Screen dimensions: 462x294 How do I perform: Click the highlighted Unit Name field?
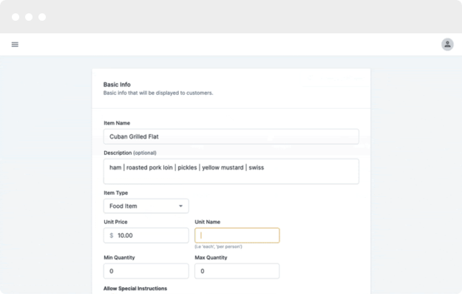pos(237,235)
